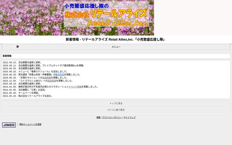232x145 pixels.
Task: Click the JIMDO logo
Action: tap(9, 125)
